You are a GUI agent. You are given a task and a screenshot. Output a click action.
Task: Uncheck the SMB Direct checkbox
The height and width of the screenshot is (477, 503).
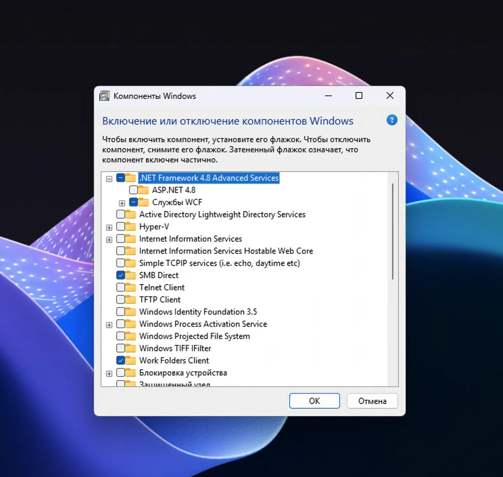[121, 275]
